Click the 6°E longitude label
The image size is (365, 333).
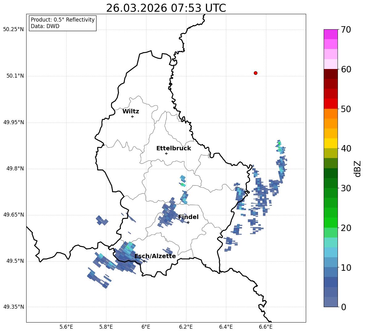[146, 327]
